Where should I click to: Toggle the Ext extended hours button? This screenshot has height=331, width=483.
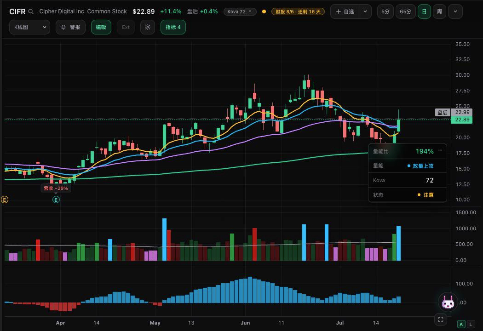[x=126, y=27]
